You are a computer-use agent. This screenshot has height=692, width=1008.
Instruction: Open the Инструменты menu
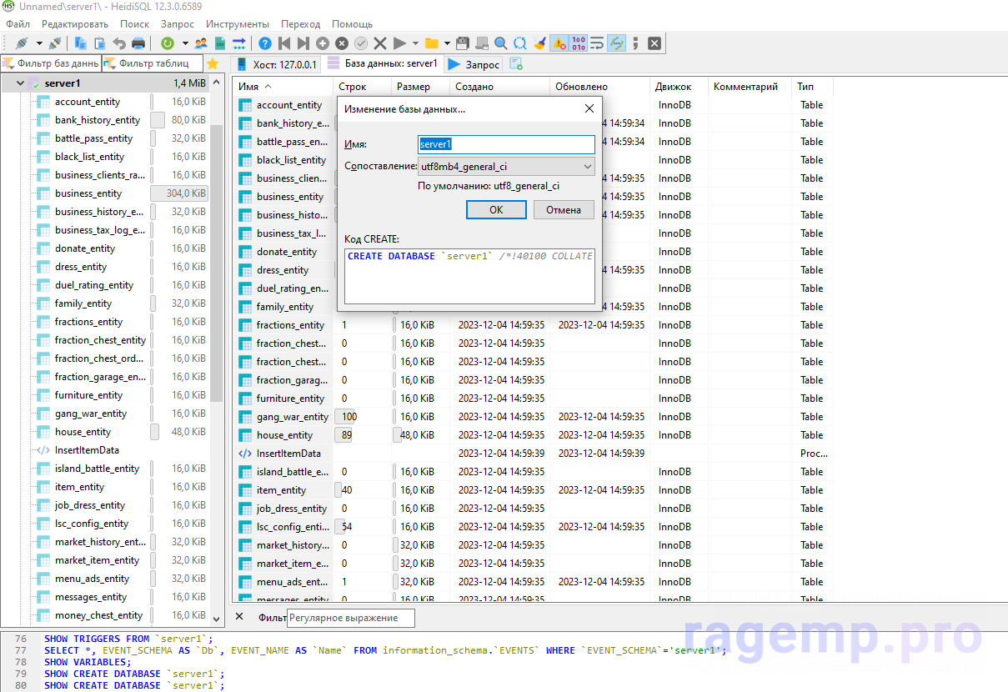(238, 24)
